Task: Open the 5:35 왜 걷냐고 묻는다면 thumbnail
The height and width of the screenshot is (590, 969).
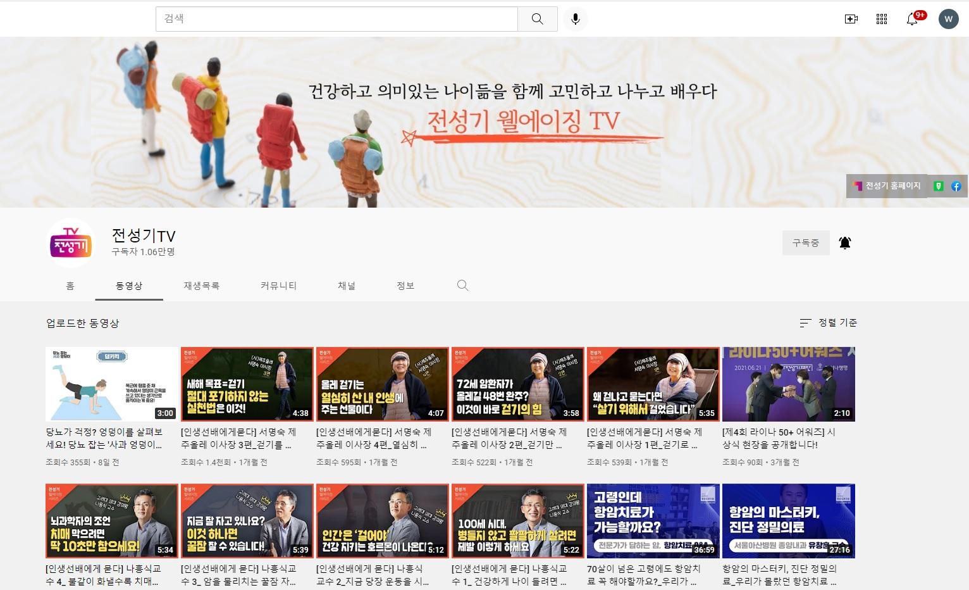Action: click(653, 384)
